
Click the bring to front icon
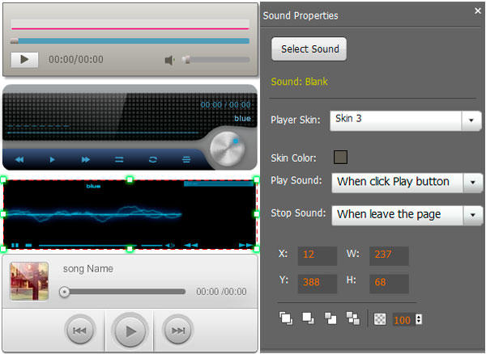click(x=287, y=318)
